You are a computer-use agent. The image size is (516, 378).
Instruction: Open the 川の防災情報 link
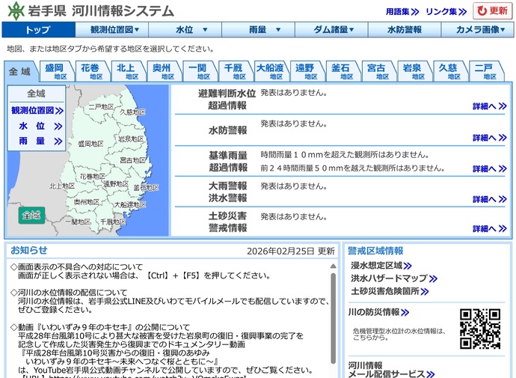click(x=378, y=312)
